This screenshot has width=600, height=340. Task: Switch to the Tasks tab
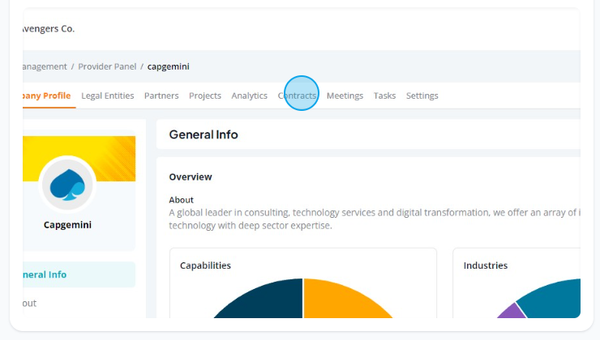[384, 96]
